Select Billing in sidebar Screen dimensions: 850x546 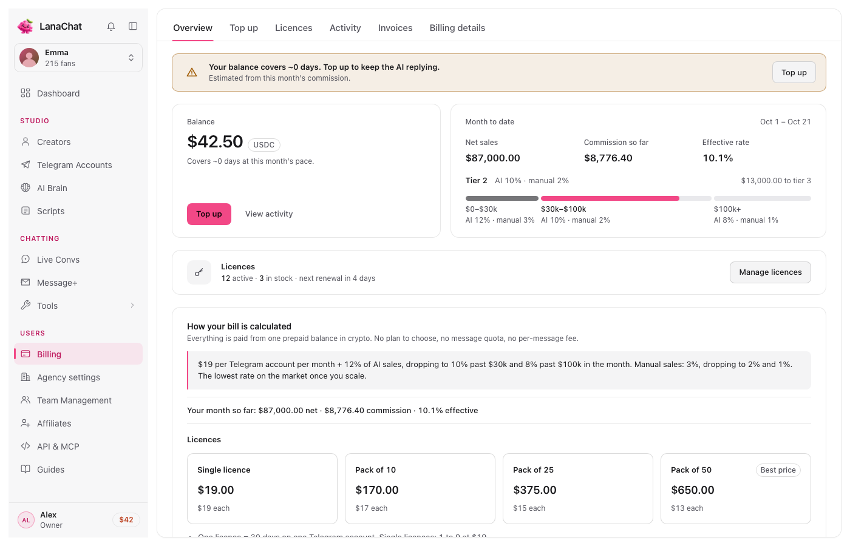(x=78, y=354)
